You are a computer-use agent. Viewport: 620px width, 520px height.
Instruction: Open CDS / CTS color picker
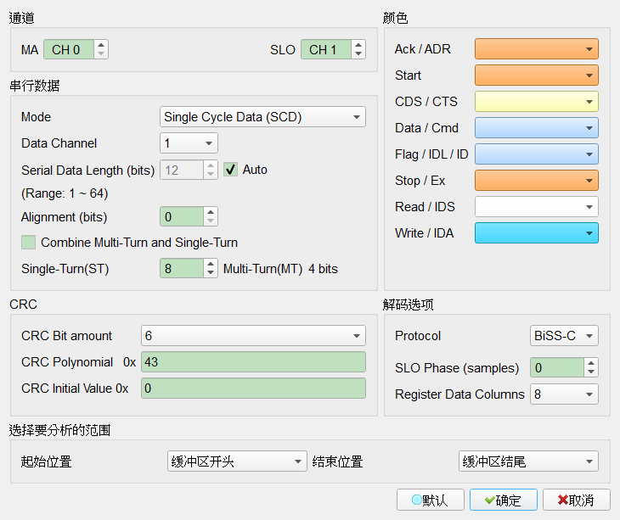[x=536, y=102]
